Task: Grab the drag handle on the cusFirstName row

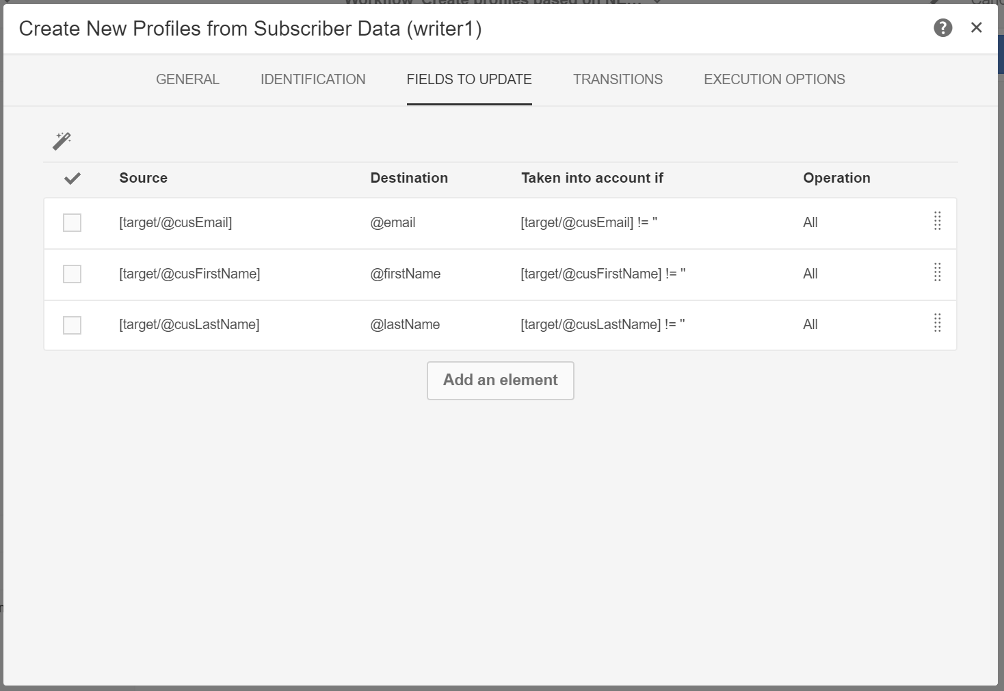Action: (937, 272)
